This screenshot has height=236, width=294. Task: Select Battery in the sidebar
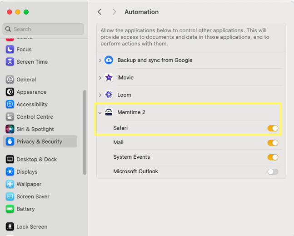click(x=40, y=209)
